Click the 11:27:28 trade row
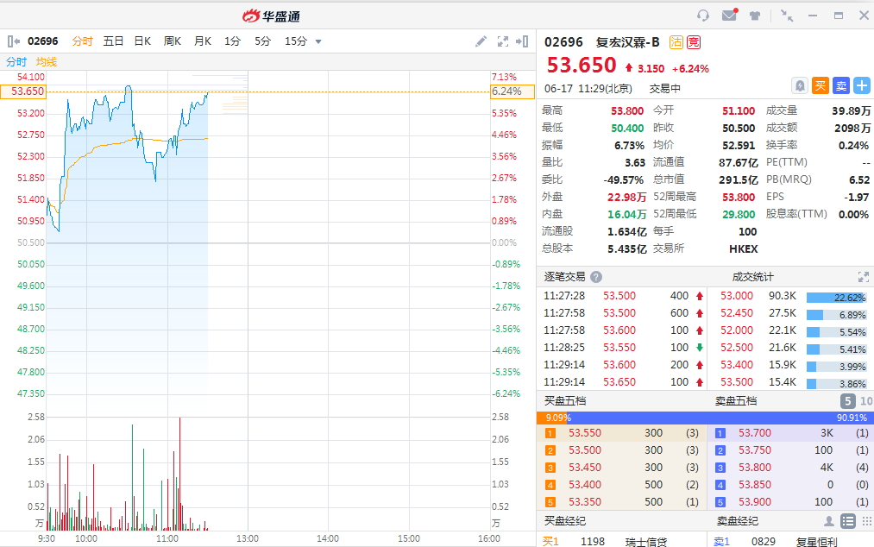The image size is (874, 547). pos(624,296)
